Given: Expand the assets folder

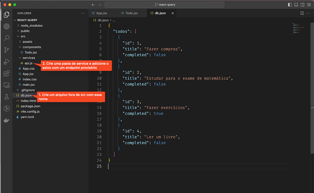Looking at the screenshot, I should point(27,42).
